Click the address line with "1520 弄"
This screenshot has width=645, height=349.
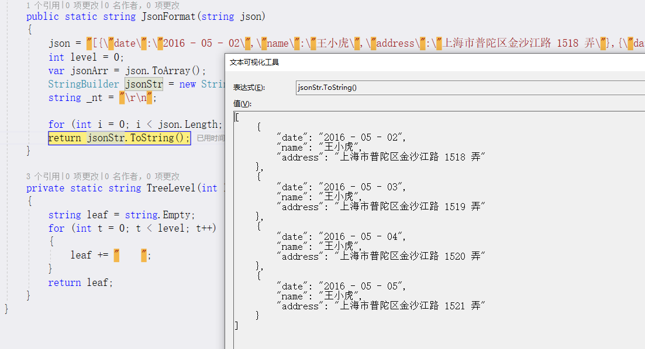[381, 256]
